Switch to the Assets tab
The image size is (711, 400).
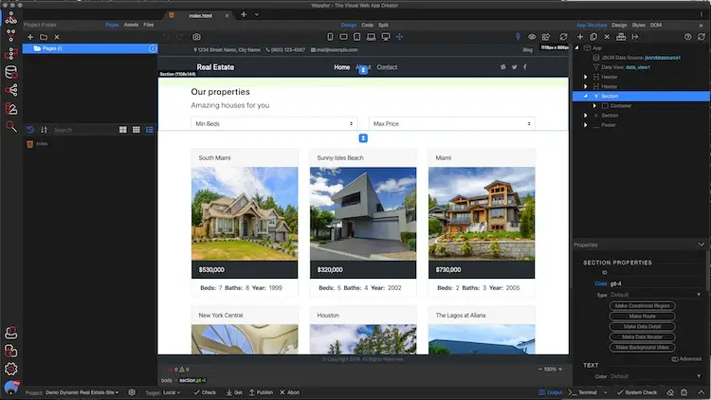131,25
